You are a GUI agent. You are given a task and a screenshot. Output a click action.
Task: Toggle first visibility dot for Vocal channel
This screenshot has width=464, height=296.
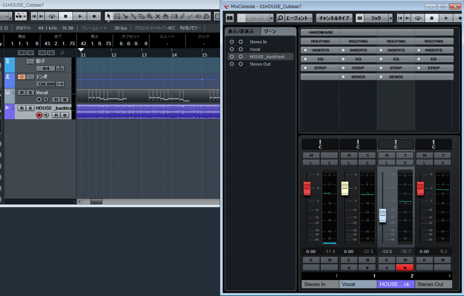point(232,49)
